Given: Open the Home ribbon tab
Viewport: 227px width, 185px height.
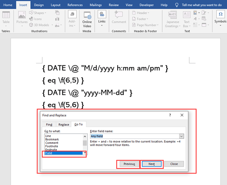Looking at the screenshot, I should (8, 5).
